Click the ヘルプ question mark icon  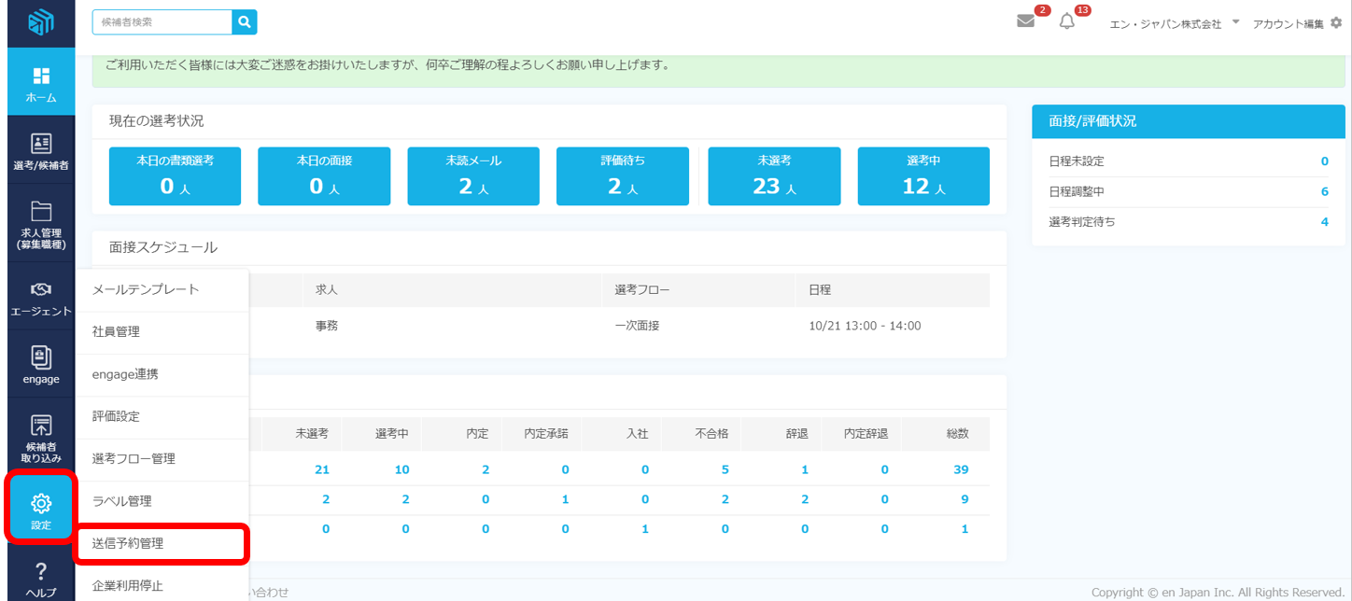[x=41, y=571]
